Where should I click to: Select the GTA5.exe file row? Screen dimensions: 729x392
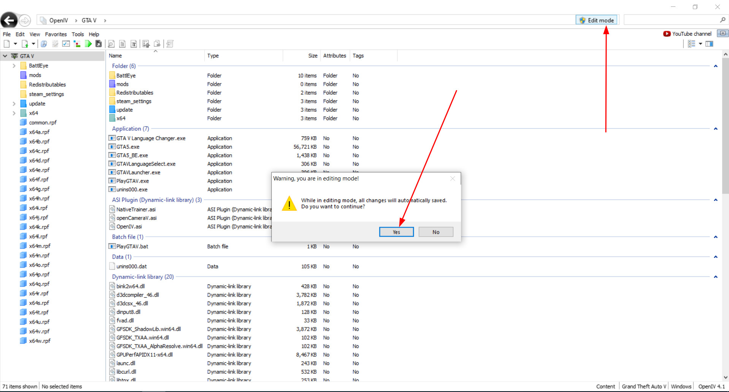[234, 147]
